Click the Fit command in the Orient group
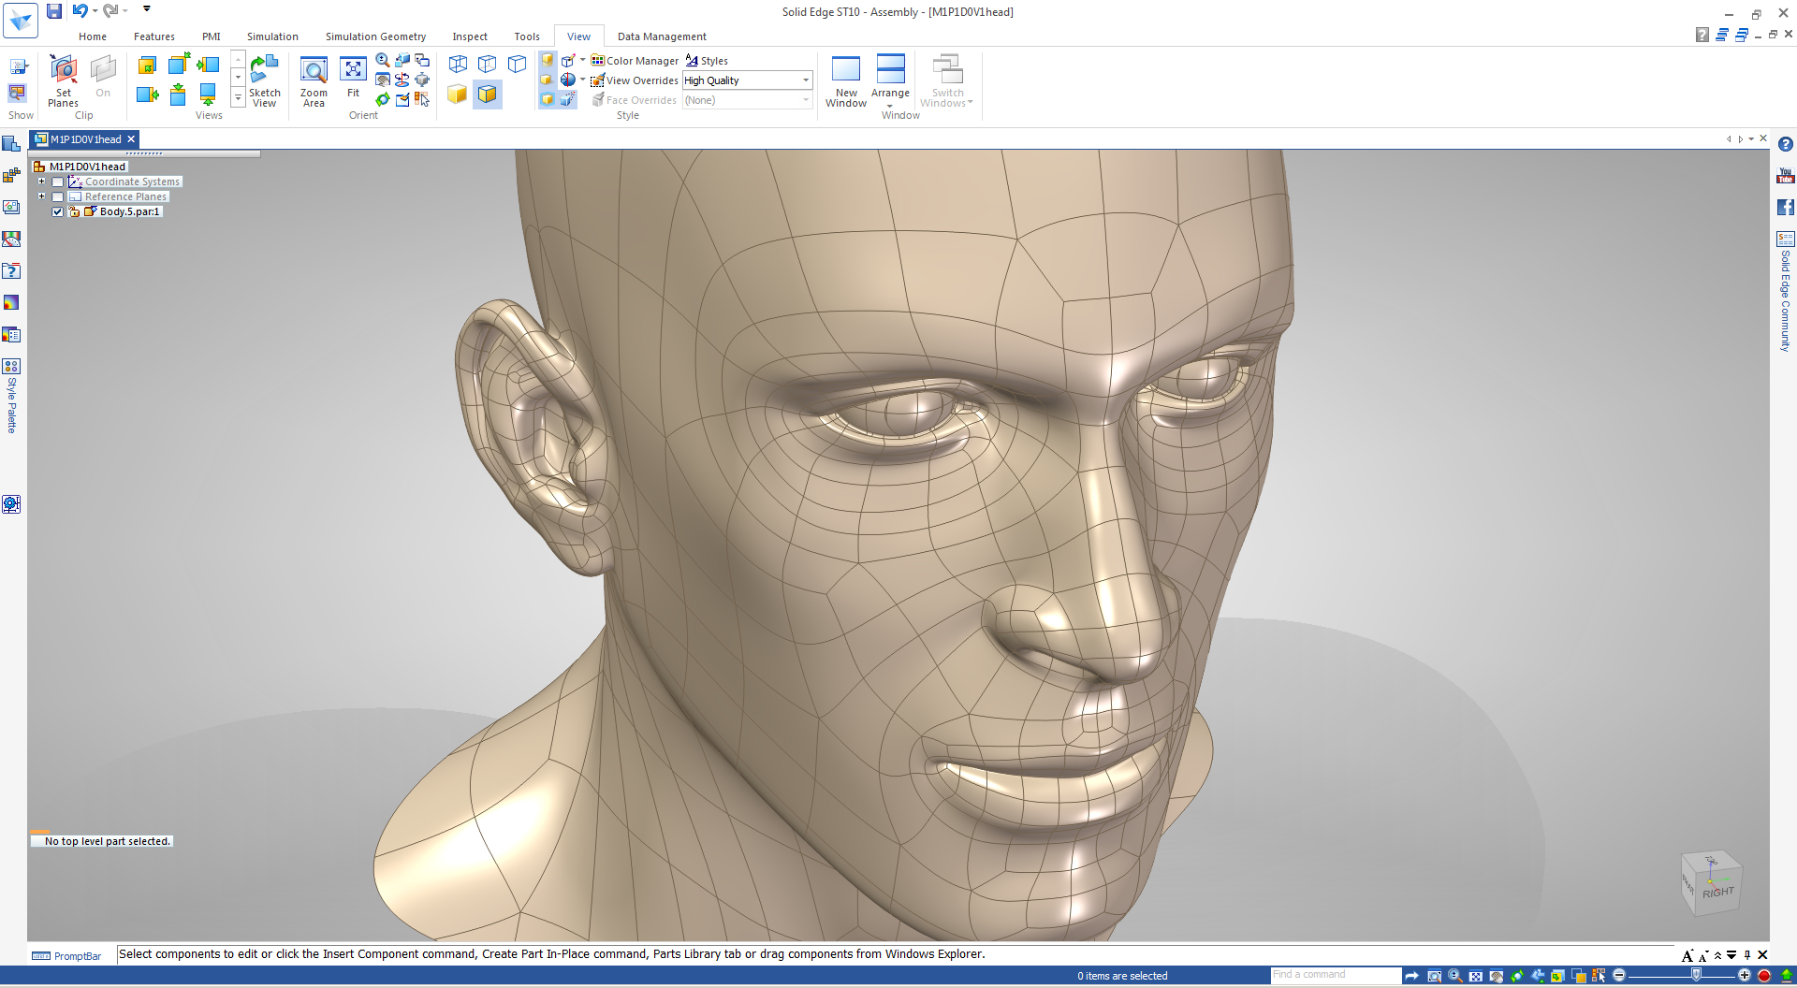The image size is (1797, 988). tap(353, 80)
